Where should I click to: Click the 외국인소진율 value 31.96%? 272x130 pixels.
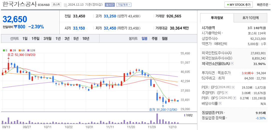tap(260, 64)
